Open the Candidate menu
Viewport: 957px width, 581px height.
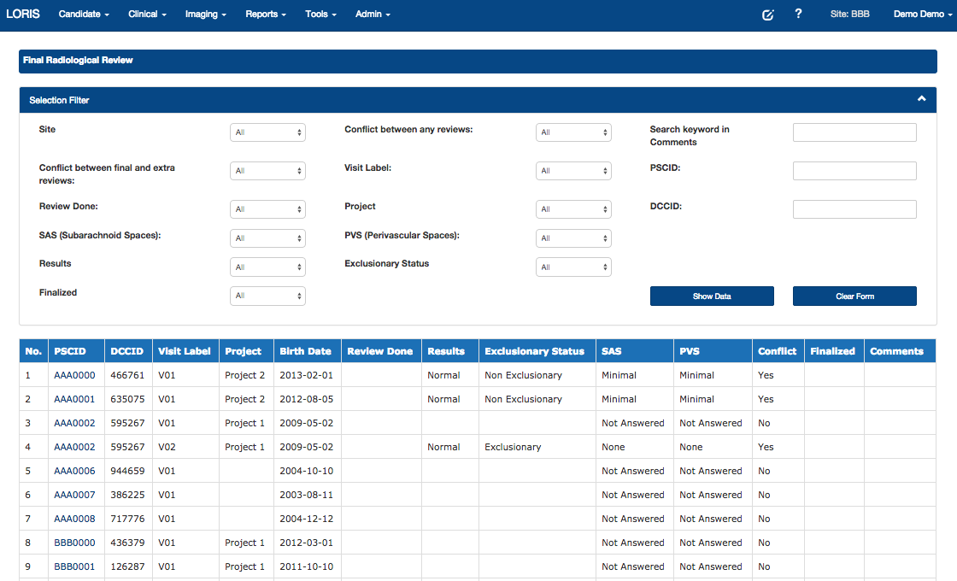[x=84, y=15]
